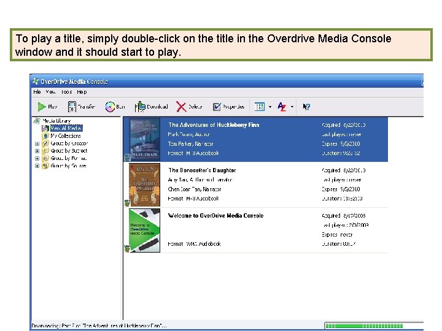Expand the Group by Subject node

click(x=37, y=151)
